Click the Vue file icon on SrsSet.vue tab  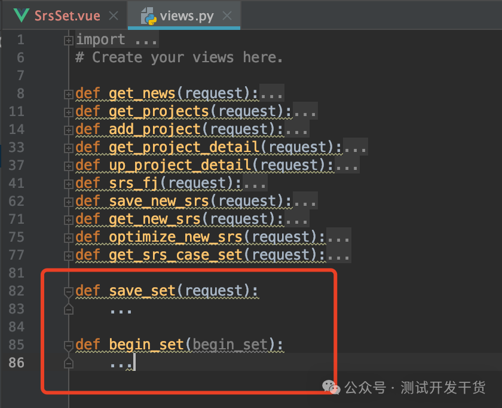click(22, 16)
